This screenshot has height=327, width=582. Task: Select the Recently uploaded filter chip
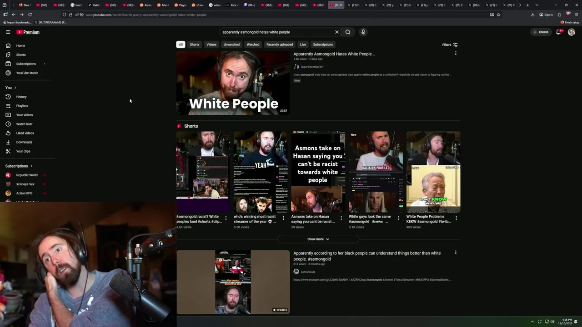pyautogui.click(x=280, y=45)
